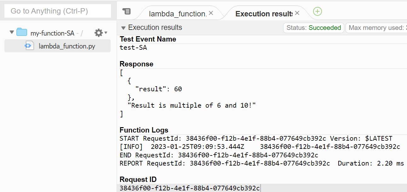This screenshot has width=407, height=192.
Task: Close the Execution results tab
Action: click(x=297, y=14)
